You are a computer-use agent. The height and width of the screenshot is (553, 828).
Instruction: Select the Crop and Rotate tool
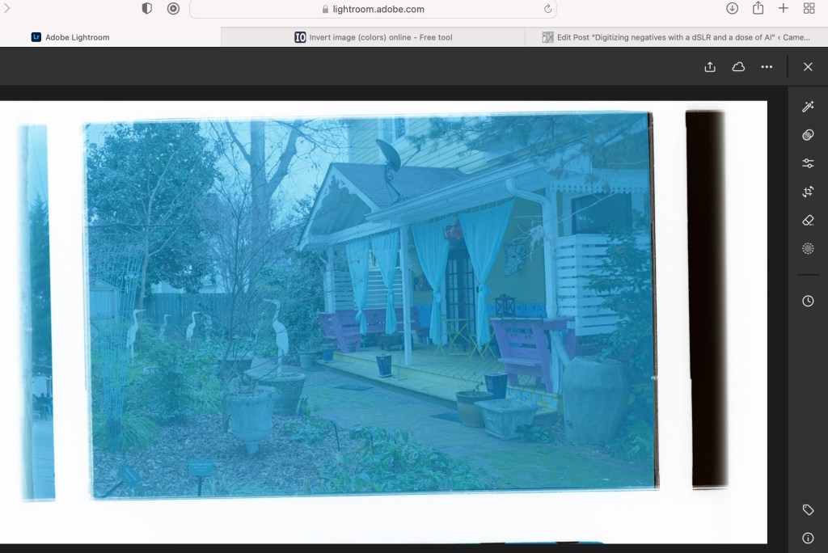point(807,192)
